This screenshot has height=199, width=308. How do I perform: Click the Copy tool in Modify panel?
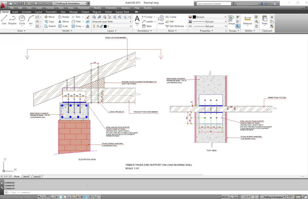(x=49, y=21)
